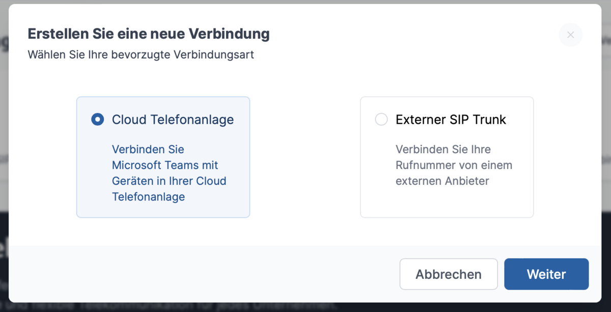Click the text Geräten in Ihrer Cloud

tap(169, 181)
